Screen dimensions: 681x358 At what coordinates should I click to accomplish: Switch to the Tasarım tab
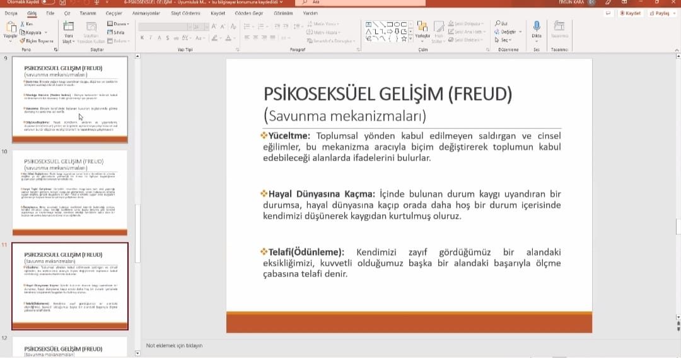pos(88,13)
